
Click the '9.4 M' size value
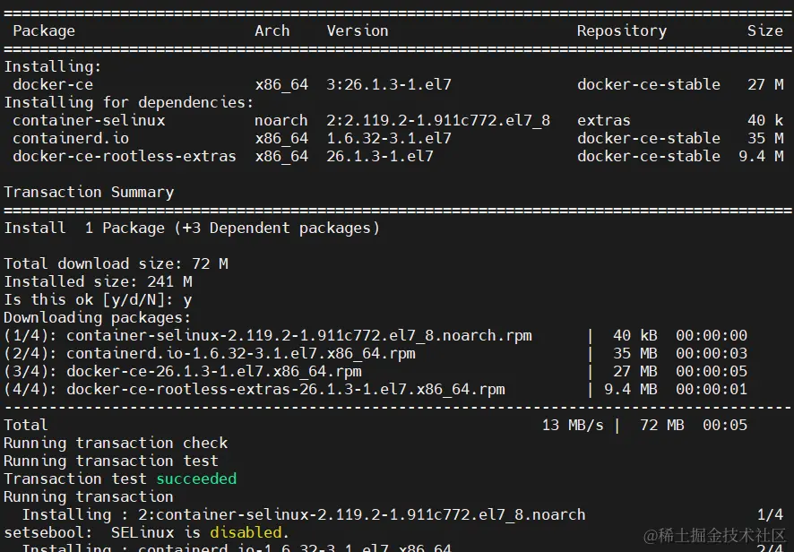(x=761, y=157)
